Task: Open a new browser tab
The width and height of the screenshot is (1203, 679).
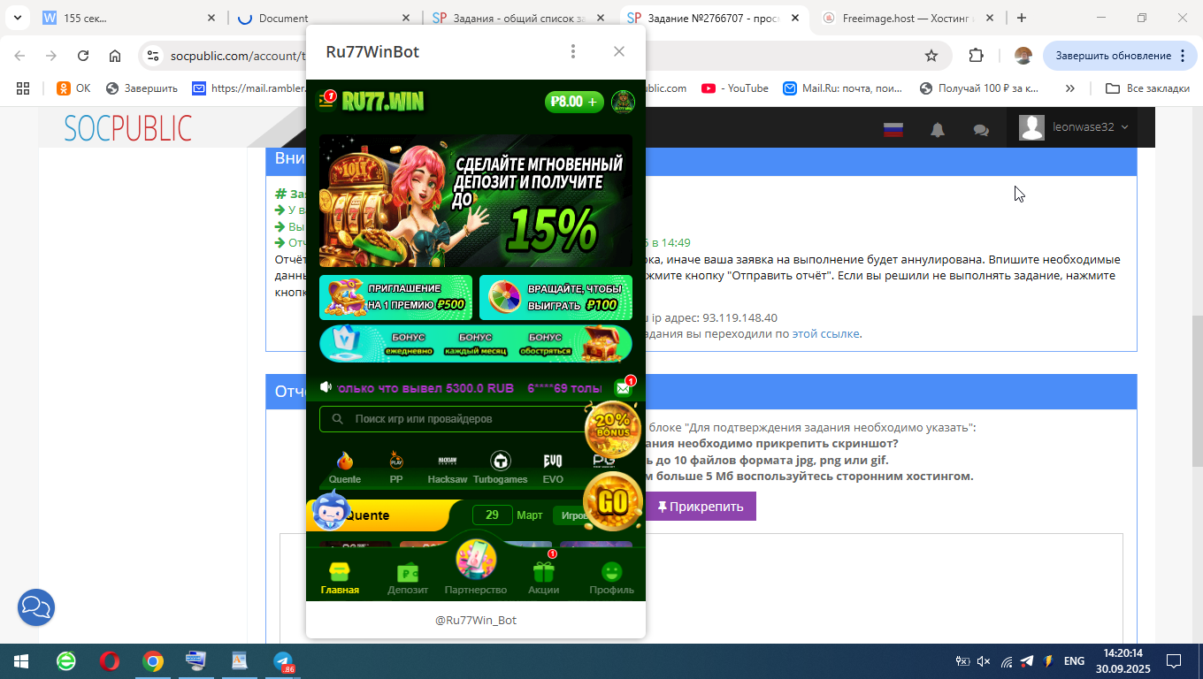Action: pos(1022,18)
